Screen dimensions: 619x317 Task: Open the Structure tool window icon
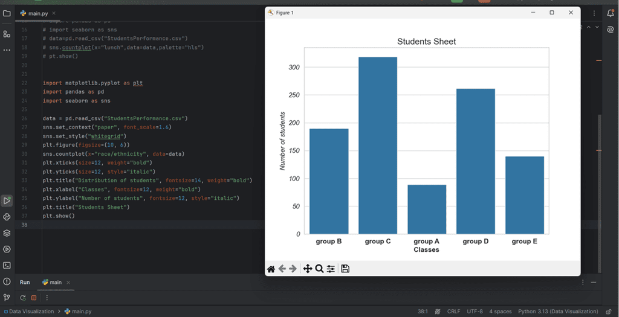point(7,34)
